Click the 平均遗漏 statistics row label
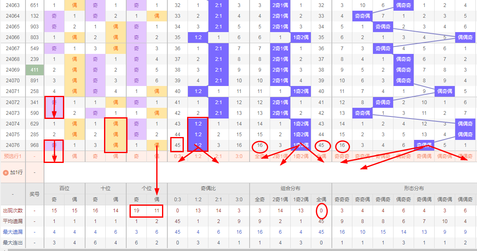 click(12, 221)
